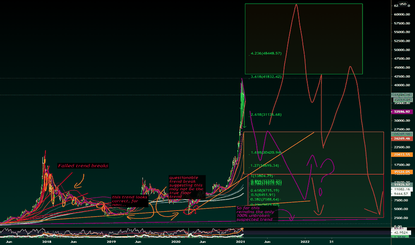This screenshot has width=415, height=245.
Task: Click the 40000.00 price axis label
Action: (402, 85)
